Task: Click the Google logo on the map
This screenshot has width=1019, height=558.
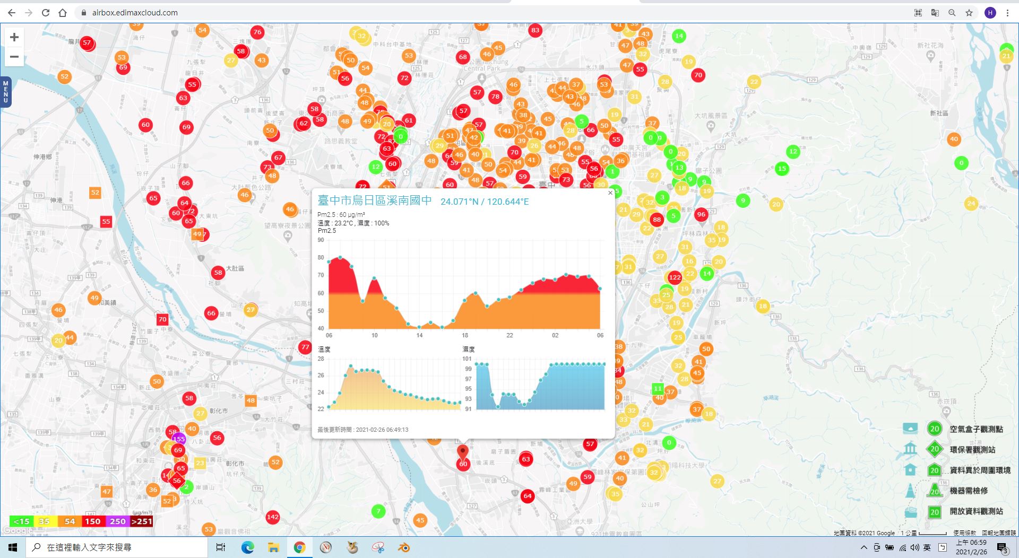Action: pyautogui.click(x=19, y=530)
